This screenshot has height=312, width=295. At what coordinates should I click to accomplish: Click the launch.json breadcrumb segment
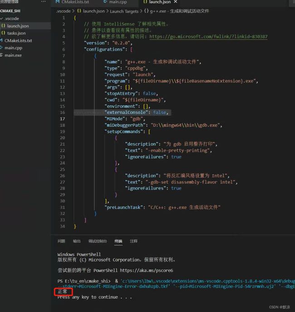tap(93, 11)
